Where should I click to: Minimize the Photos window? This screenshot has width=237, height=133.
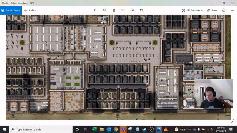point(216,3)
